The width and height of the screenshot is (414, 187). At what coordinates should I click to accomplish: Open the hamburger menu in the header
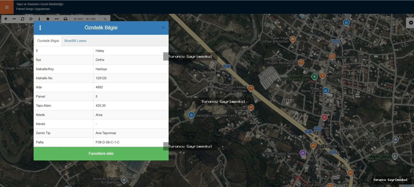click(x=7, y=7)
